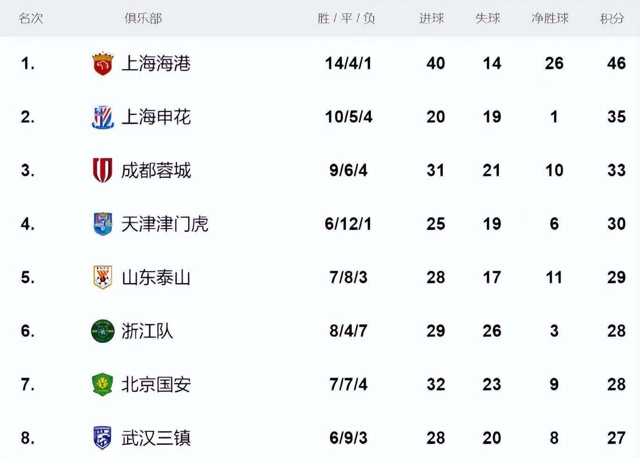This screenshot has width=640, height=457.
Task: Sort by the 积分 points column header
Action: [x=612, y=19]
